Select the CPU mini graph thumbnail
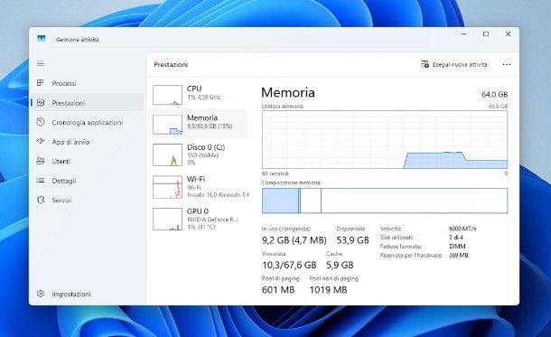The height and width of the screenshot is (337, 551). (167, 95)
